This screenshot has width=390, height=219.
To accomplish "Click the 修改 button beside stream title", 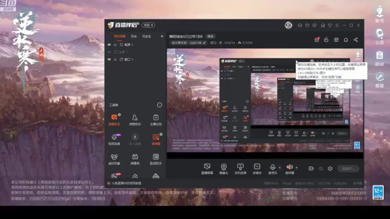I will [211, 36].
